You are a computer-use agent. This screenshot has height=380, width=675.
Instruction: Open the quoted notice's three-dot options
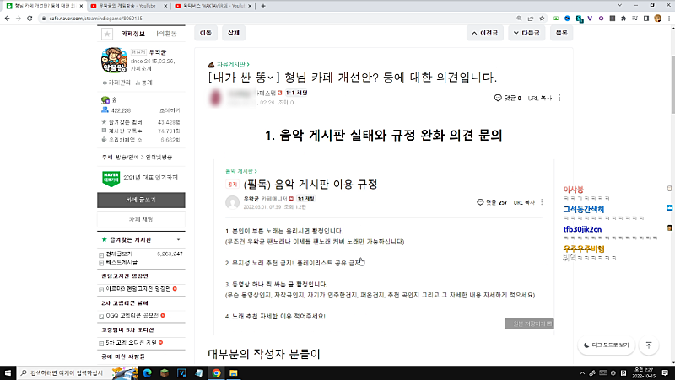pos(542,202)
